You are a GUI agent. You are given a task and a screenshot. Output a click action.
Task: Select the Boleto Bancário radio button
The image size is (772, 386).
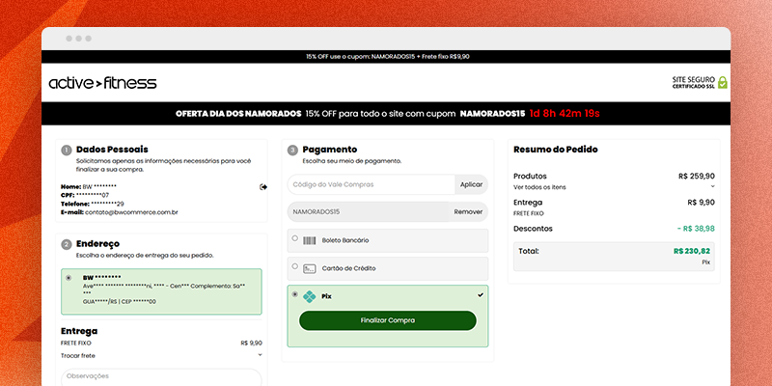pyautogui.click(x=294, y=238)
